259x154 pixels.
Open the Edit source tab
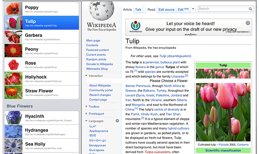pyautogui.click(x=166, y=10)
